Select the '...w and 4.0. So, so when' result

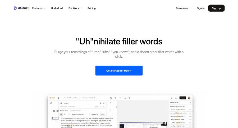pos(181,113)
